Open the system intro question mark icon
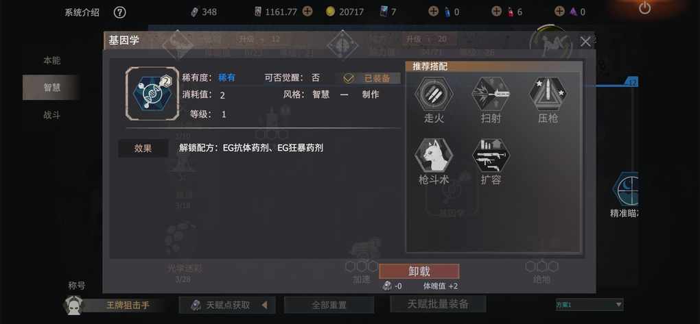Image resolution: width=700 pixels, height=324 pixels. 119,12
